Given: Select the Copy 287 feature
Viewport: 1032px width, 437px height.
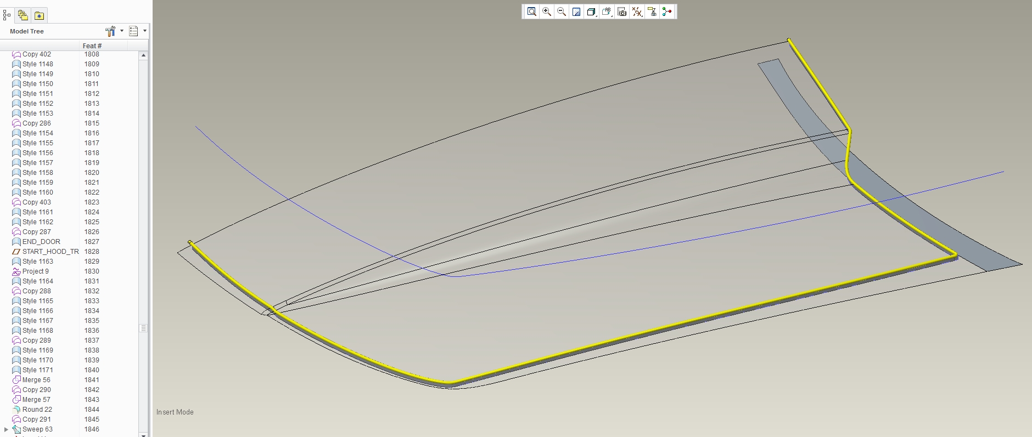Looking at the screenshot, I should point(37,232).
